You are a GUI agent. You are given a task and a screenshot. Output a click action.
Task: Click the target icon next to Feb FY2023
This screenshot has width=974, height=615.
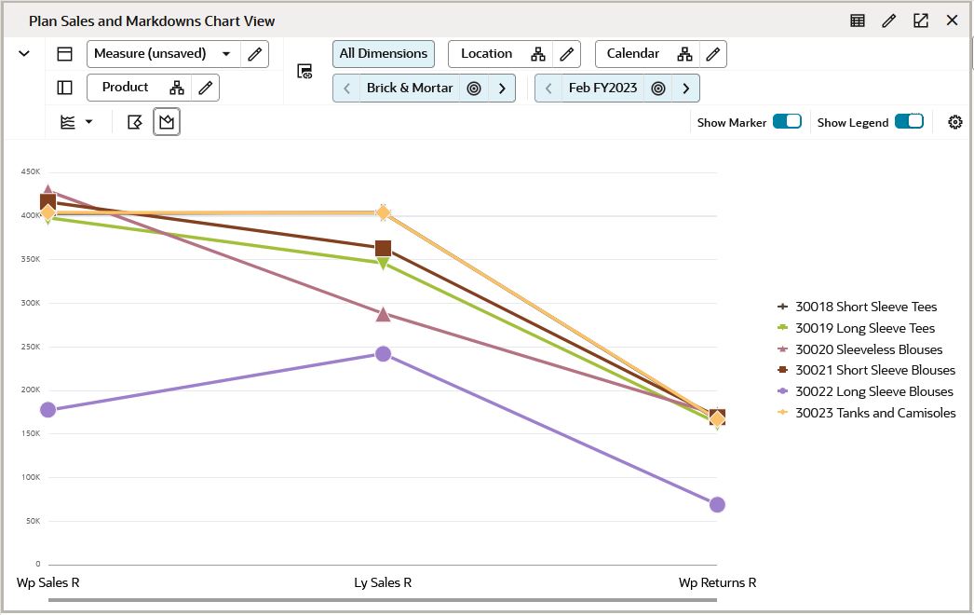(658, 89)
